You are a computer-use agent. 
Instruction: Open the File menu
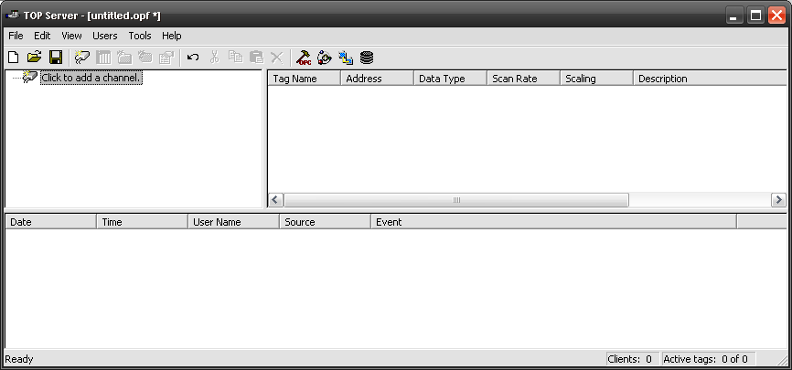coord(16,36)
